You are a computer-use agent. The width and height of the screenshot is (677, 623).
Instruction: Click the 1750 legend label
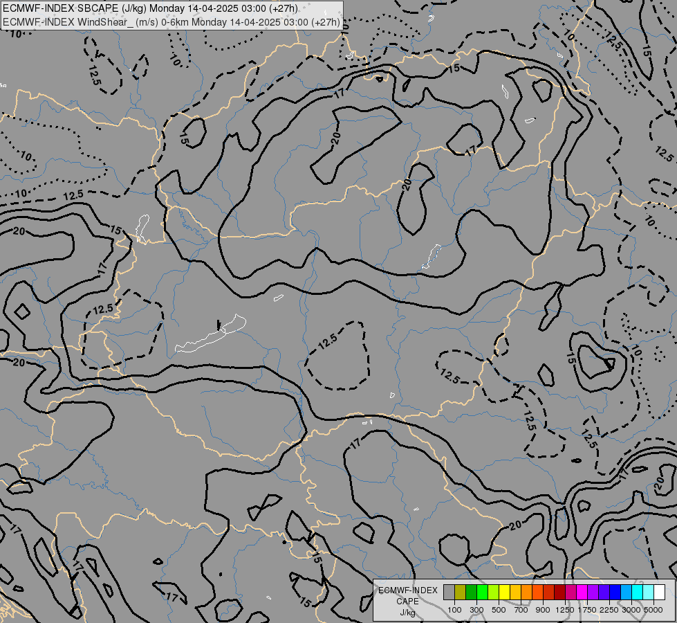(587, 610)
